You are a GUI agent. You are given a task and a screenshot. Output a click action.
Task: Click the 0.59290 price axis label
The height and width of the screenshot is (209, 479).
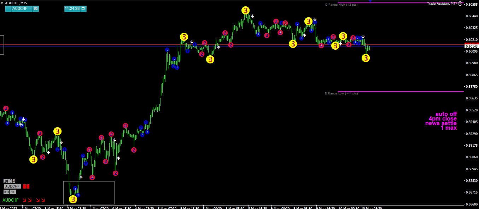click(472, 134)
